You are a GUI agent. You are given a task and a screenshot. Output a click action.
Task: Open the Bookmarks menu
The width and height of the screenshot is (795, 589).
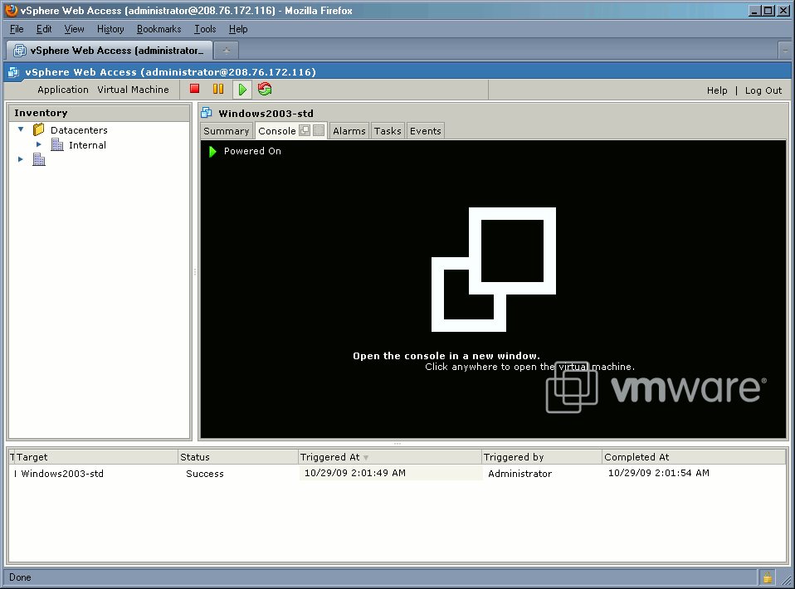(x=159, y=29)
